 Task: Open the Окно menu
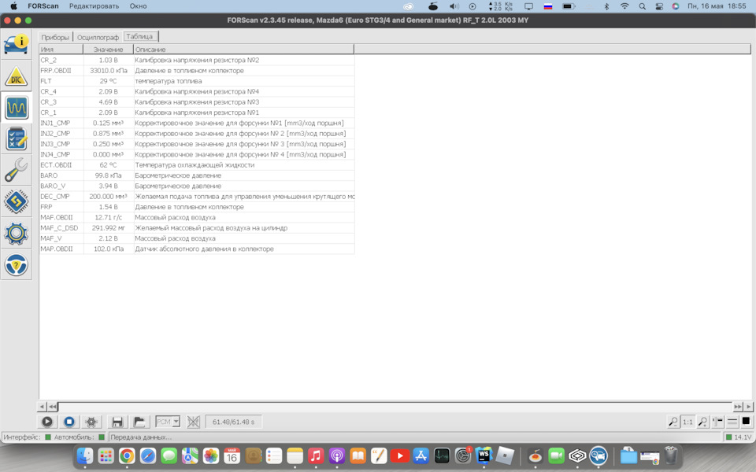[x=139, y=6]
